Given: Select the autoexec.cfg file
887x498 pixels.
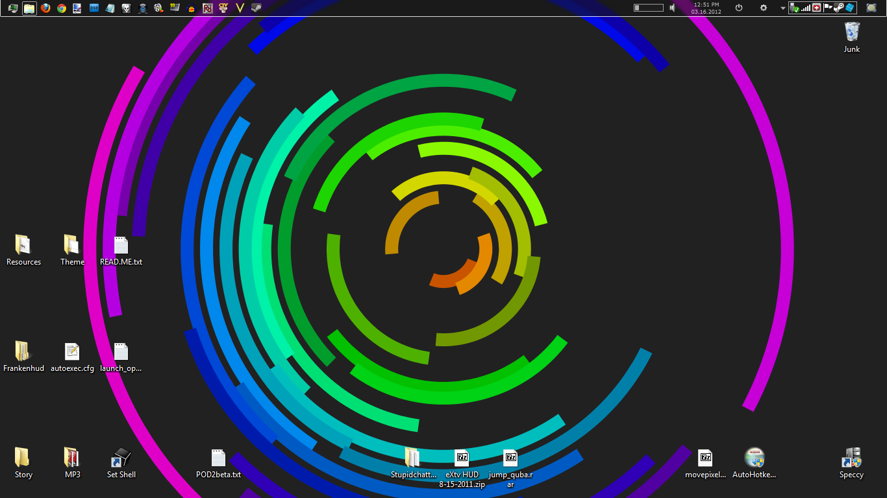Looking at the screenshot, I should click(x=72, y=357).
